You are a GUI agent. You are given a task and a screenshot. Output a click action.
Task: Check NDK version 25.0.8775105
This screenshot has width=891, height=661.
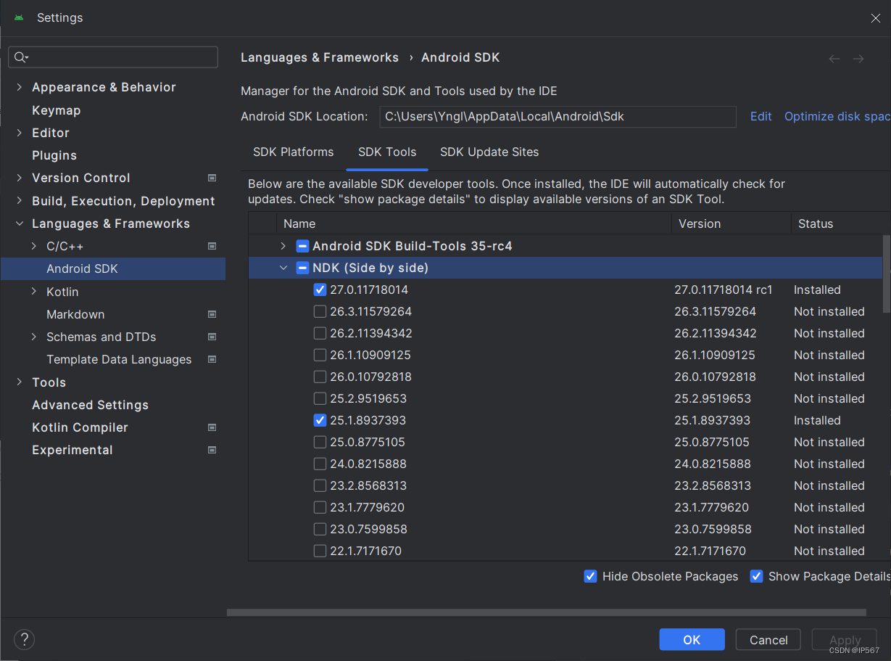[320, 442]
